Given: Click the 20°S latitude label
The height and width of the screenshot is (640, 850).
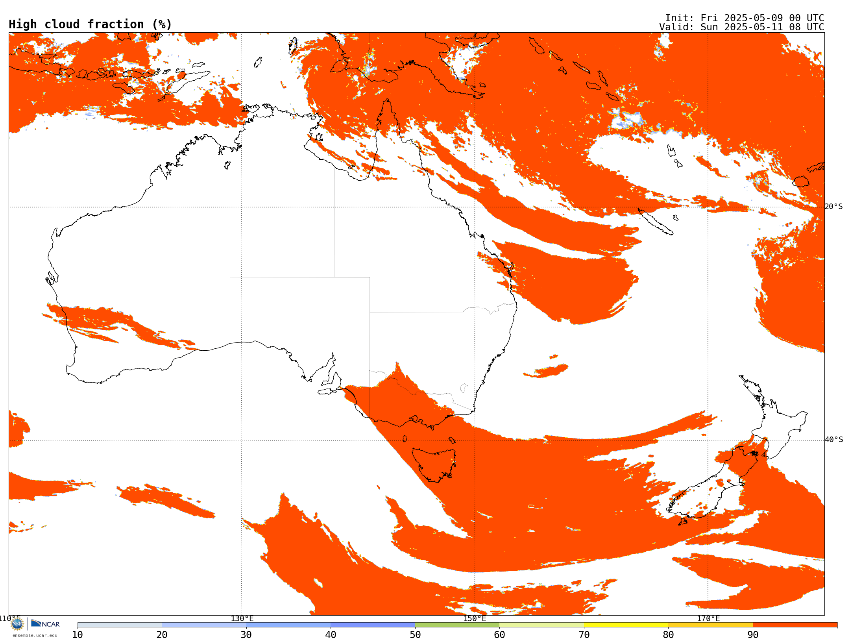Looking at the screenshot, I should (x=834, y=207).
